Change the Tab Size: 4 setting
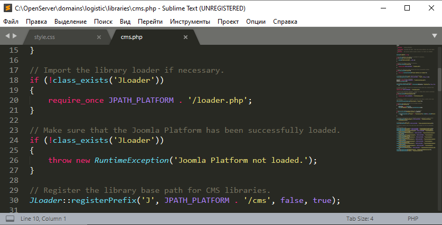This screenshot has height=225, width=442. (x=360, y=218)
